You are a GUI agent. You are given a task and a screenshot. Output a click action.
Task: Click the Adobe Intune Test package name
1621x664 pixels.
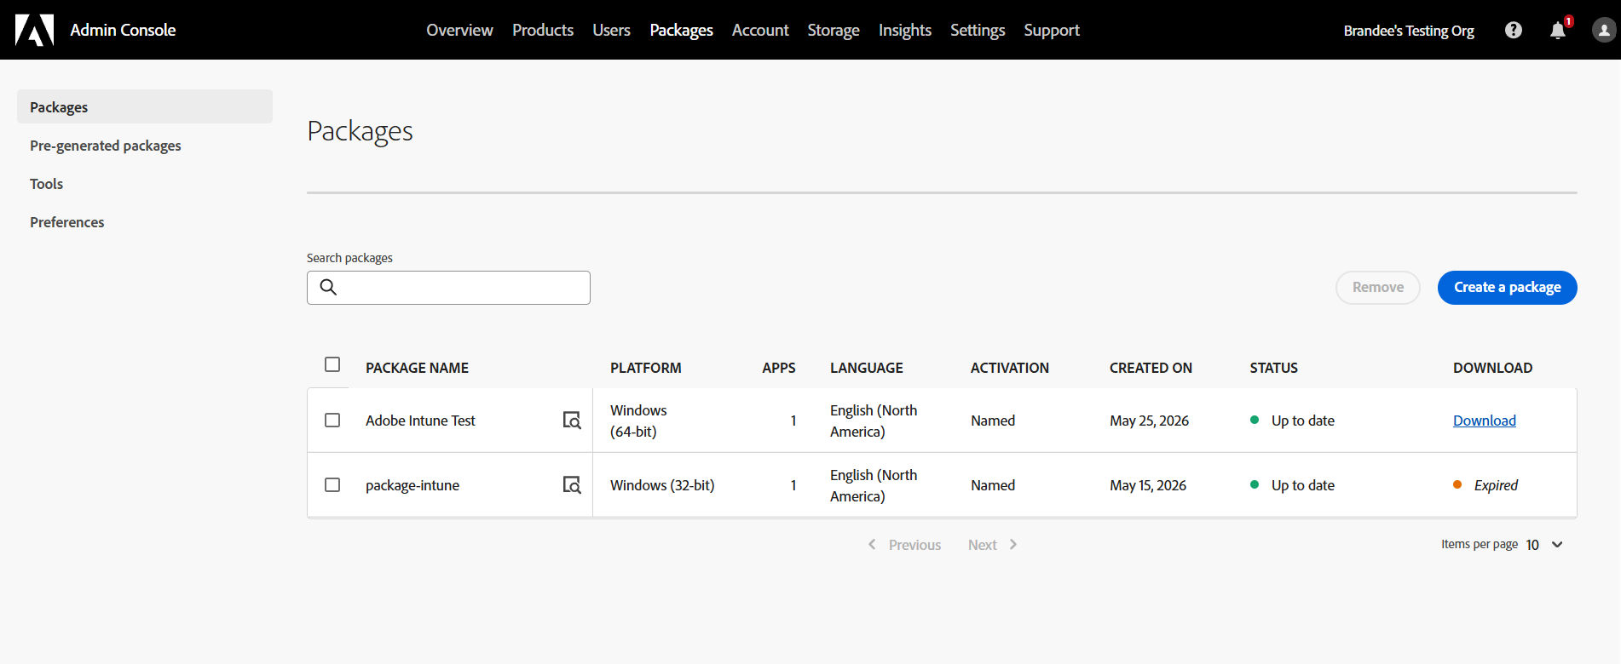coord(420,420)
